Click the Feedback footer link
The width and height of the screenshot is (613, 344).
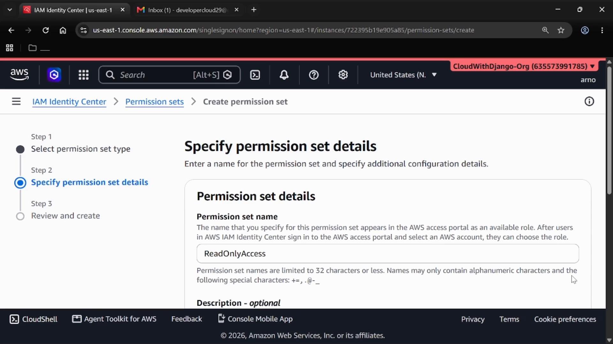[187, 319]
